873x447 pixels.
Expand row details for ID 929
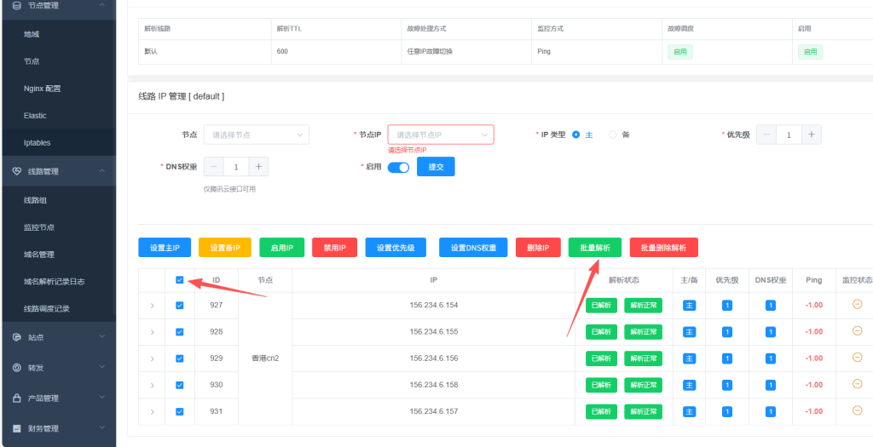click(152, 358)
